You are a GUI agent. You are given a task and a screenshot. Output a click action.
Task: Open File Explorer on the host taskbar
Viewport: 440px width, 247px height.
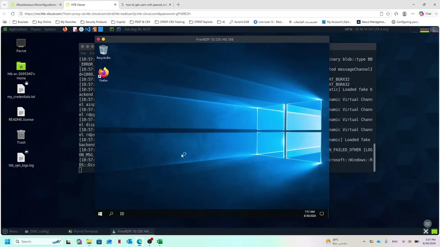coord(89,242)
